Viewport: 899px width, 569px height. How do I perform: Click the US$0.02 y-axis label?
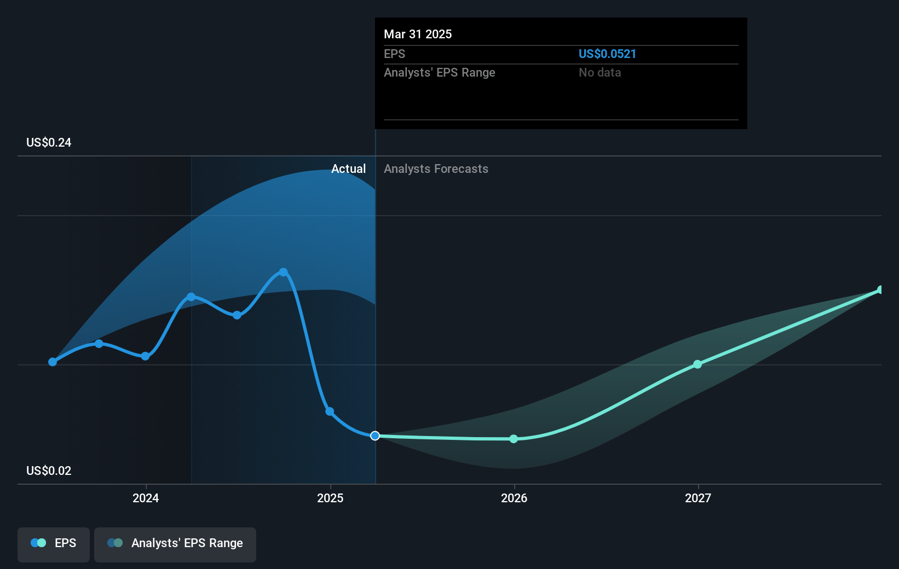click(x=49, y=471)
